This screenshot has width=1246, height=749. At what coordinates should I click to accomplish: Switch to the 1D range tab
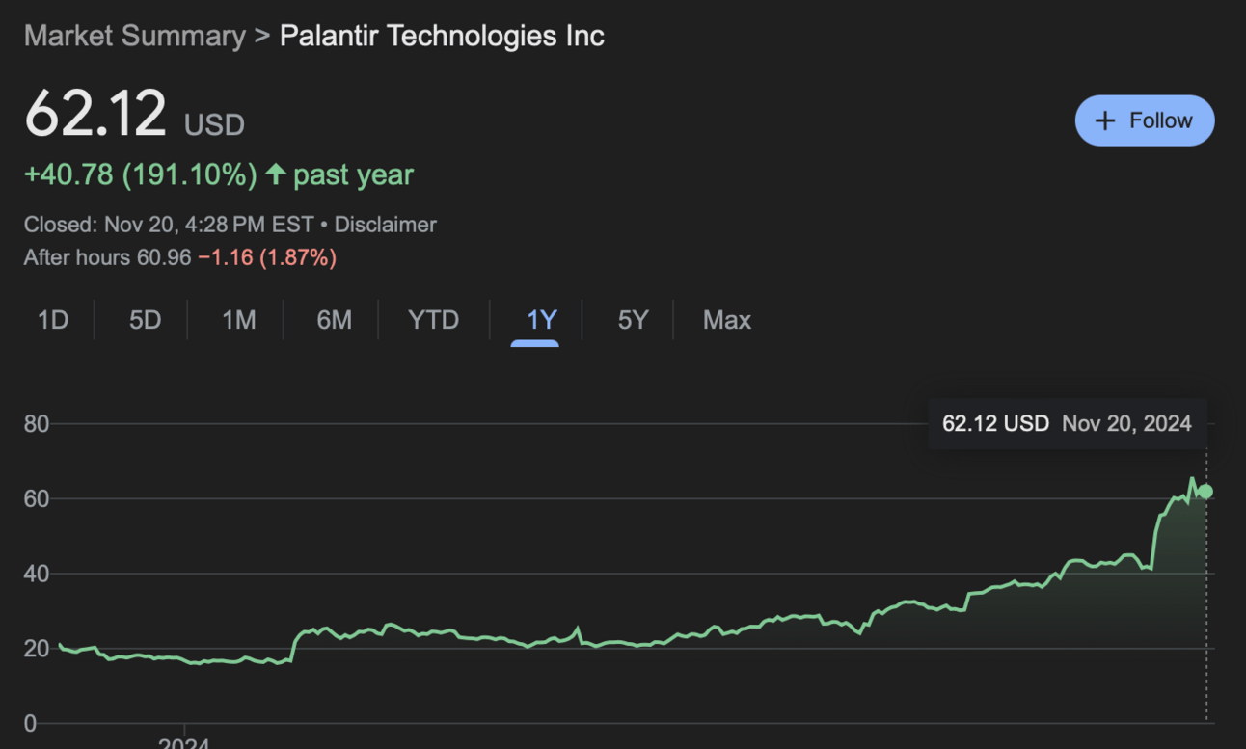(x=53, y=320)
